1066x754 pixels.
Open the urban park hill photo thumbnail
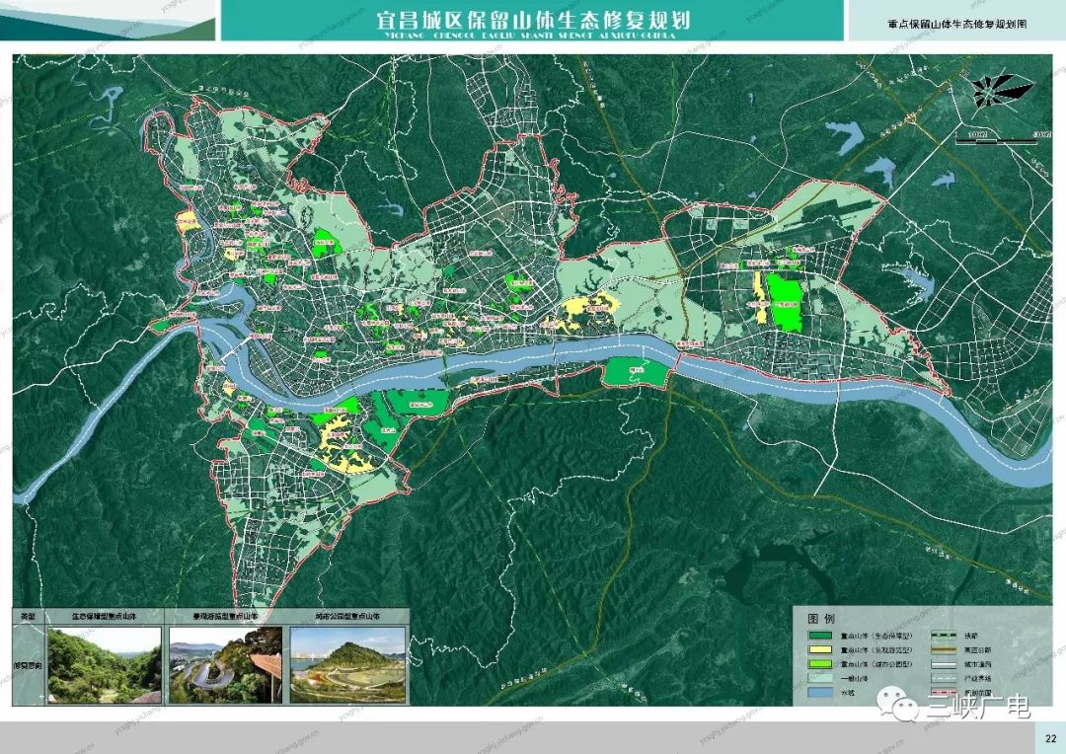click(x=346, y=665)
